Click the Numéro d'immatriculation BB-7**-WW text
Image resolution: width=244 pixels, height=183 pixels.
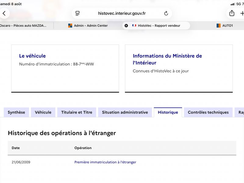[x=56, y=64]
